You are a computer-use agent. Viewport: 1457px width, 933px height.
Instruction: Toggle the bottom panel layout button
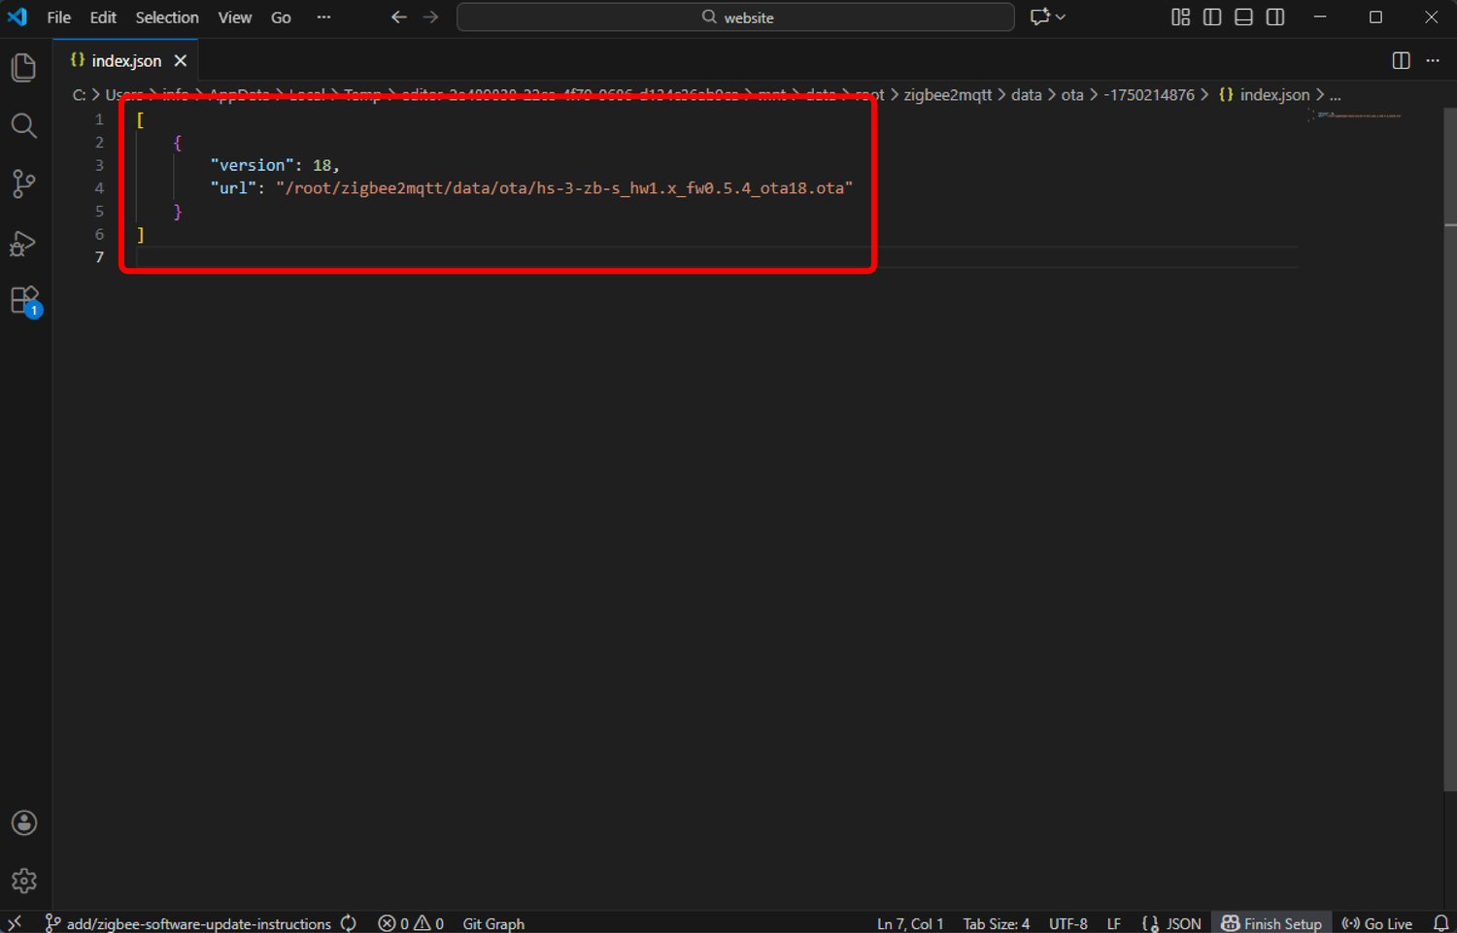click(x=1243, y=17)
